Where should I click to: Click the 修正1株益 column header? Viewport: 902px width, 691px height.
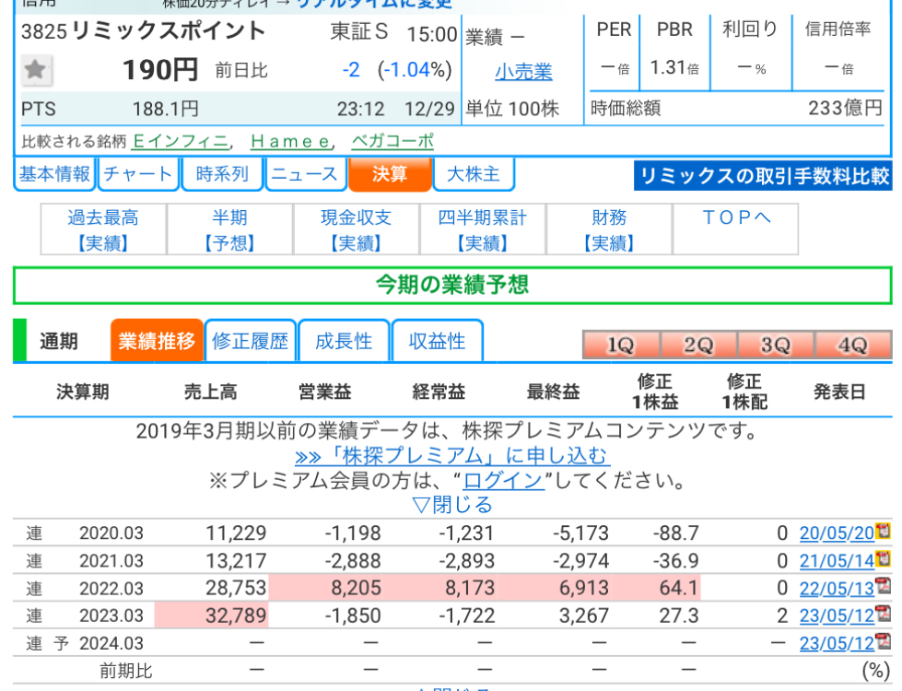[x=655, y=392]
